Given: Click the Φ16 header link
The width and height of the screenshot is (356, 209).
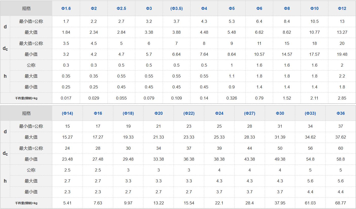Looking at the screenshot, I should tap(98, 113).
